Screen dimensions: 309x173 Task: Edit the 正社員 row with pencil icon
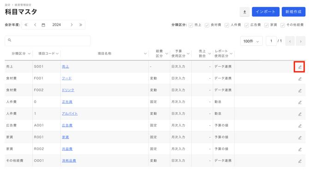(x=300, y=103)
